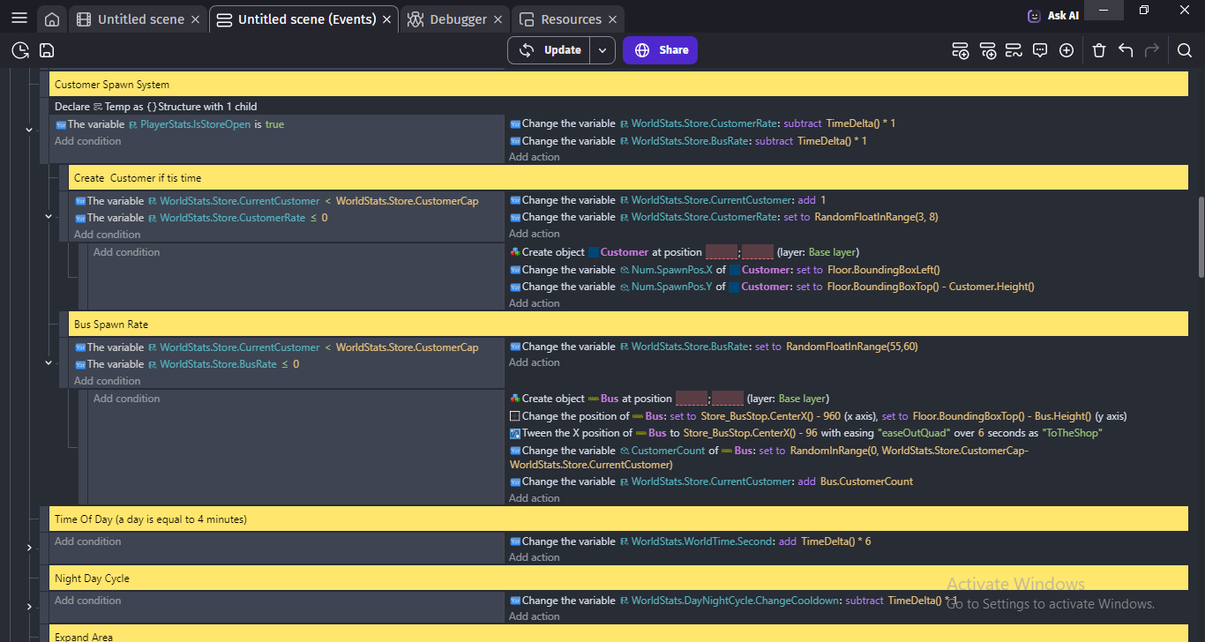Click the wavy-line event icon in toolbar
This screenshot has width=1205, height=642.
point(1014,50)
